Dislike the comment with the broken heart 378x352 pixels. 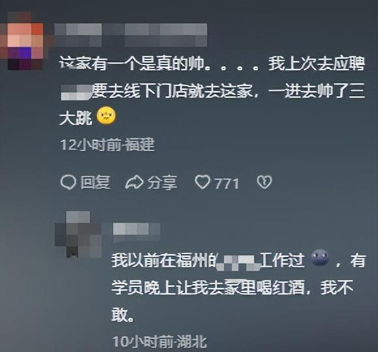264,182
